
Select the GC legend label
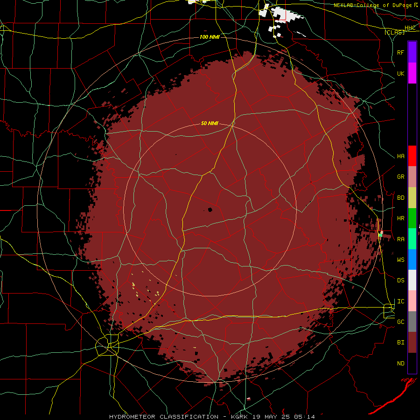(x=400, y=322)
